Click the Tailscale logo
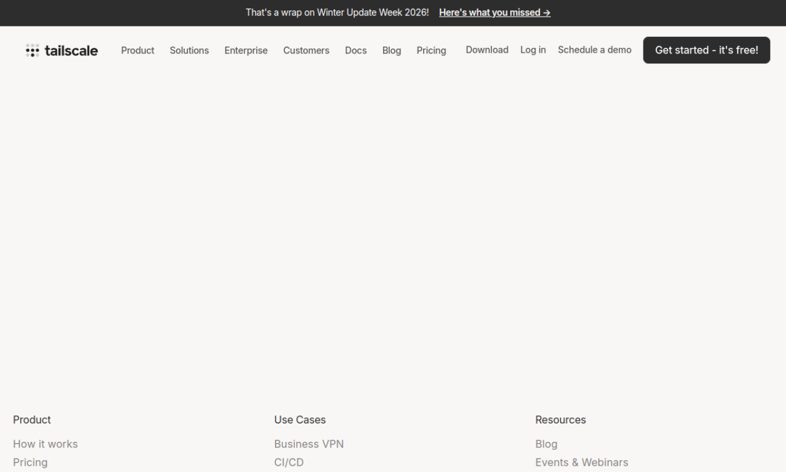Screen dimensions: 786x472 [61, 50]
